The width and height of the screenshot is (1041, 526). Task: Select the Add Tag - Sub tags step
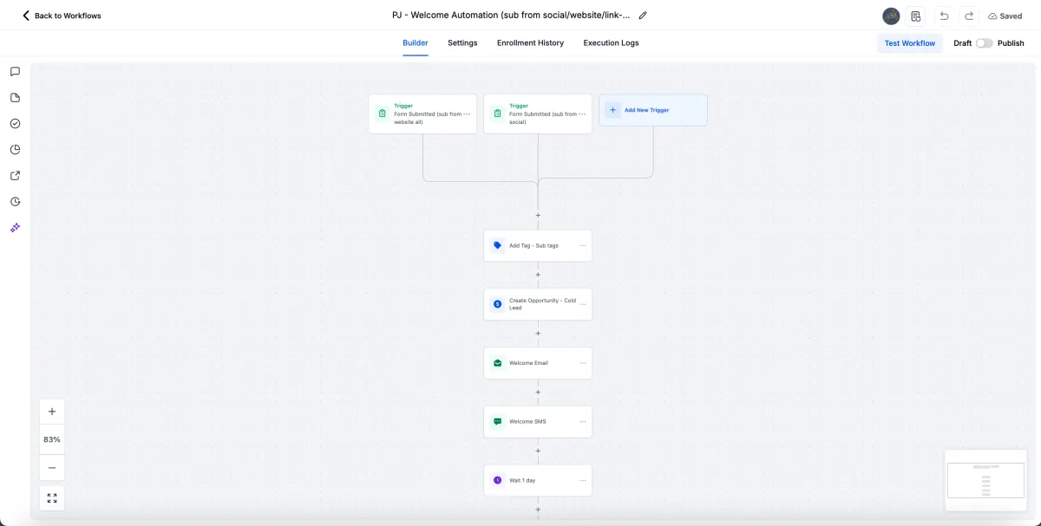pos(534,245)
